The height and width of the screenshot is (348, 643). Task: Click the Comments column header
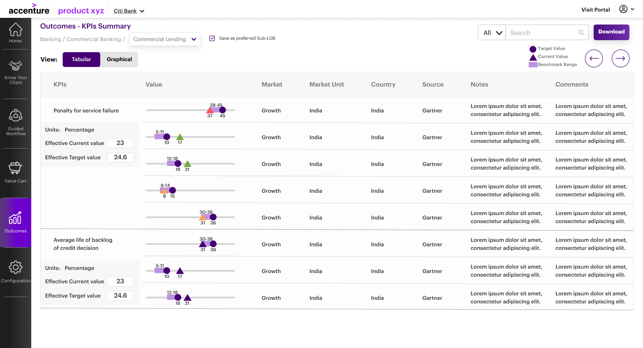pos(572,84)
